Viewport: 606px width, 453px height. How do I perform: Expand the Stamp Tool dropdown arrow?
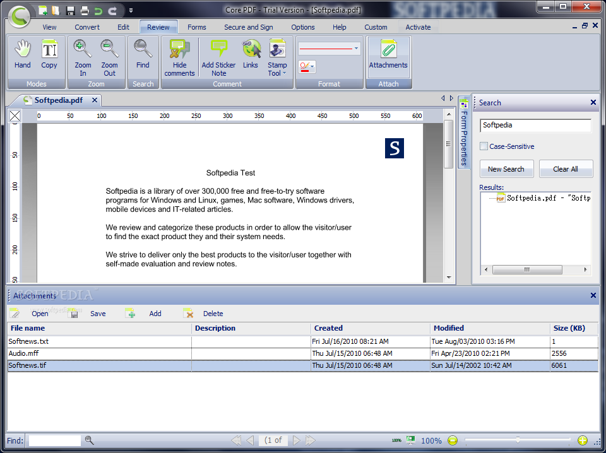point(285,73)
